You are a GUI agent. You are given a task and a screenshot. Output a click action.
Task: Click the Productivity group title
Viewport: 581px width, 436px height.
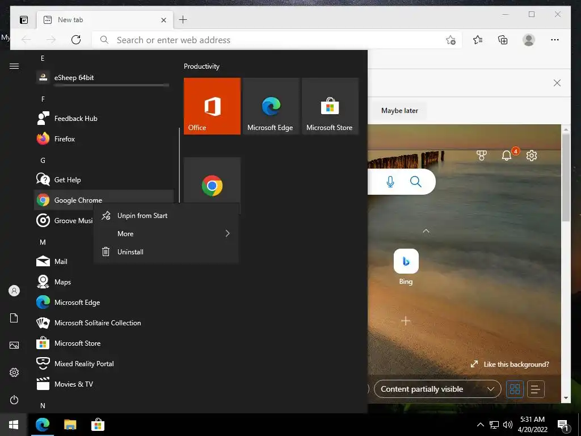201,66
